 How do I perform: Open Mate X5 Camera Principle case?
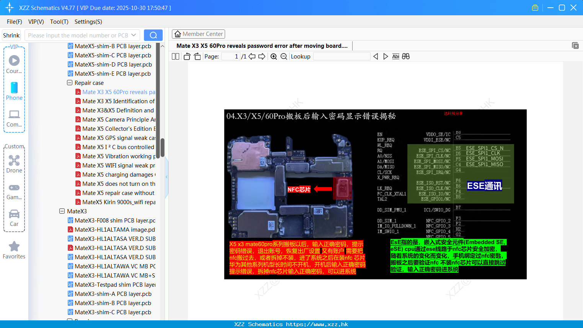pyautogui.click(x=115, y=119)
